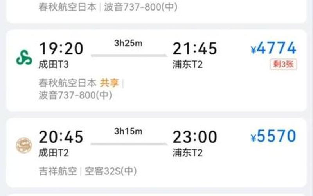The height and width of the screenshot is (196, 313).
Task: Tap the 21:45 arrival time
Action: pos(195,49)
